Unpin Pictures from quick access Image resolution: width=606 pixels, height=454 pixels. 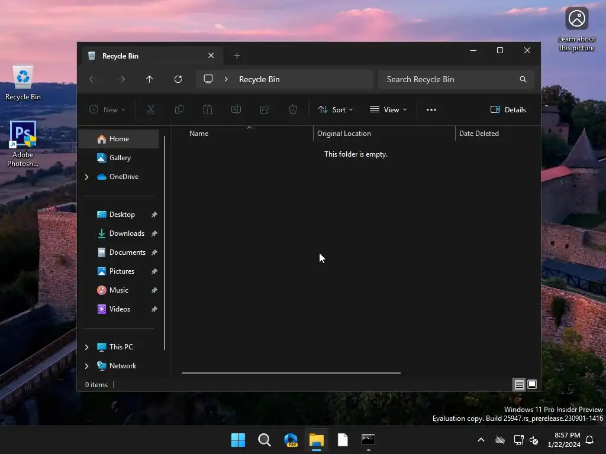154,271
